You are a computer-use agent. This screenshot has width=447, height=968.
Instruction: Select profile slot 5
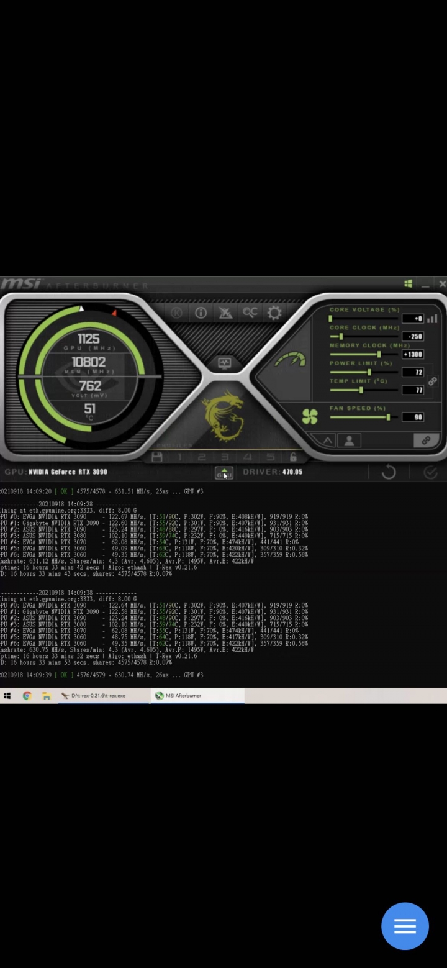(270, 457)
